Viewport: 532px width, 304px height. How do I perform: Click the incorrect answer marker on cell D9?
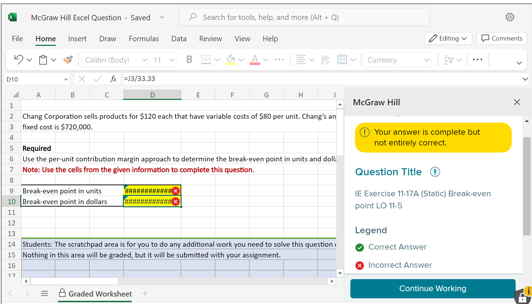coord(176,191)
